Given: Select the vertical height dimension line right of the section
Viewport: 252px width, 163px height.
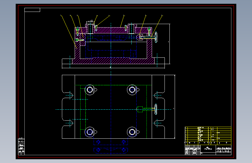Looking at the screenshot, I should 170,44.
